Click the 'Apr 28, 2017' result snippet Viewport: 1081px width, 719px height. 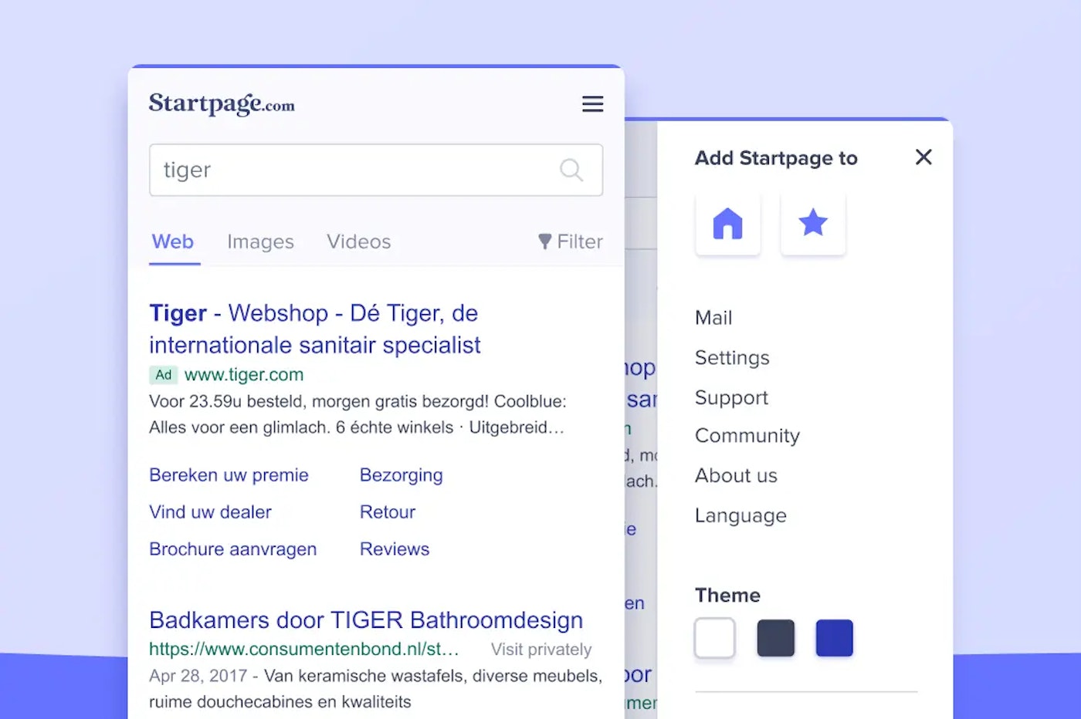(x=375, y=689)
